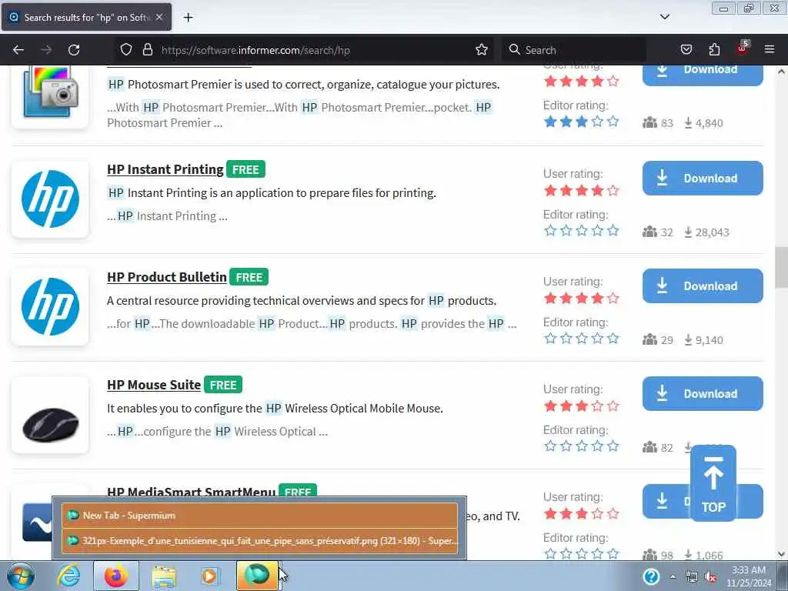Click the FREE badge next to HP Product Bulletin
The height and width of the screenshot is (591, 788).
[249, 277]
